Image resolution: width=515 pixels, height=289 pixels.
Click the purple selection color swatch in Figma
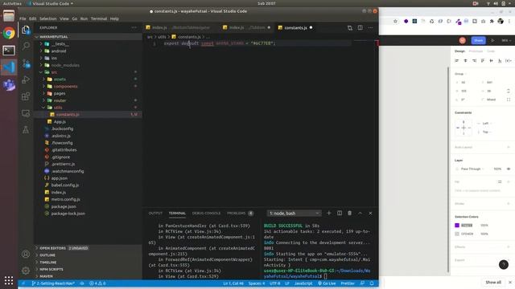tap(457, 225)
